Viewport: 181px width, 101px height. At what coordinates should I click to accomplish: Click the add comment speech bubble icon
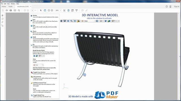tap(82, 10)
